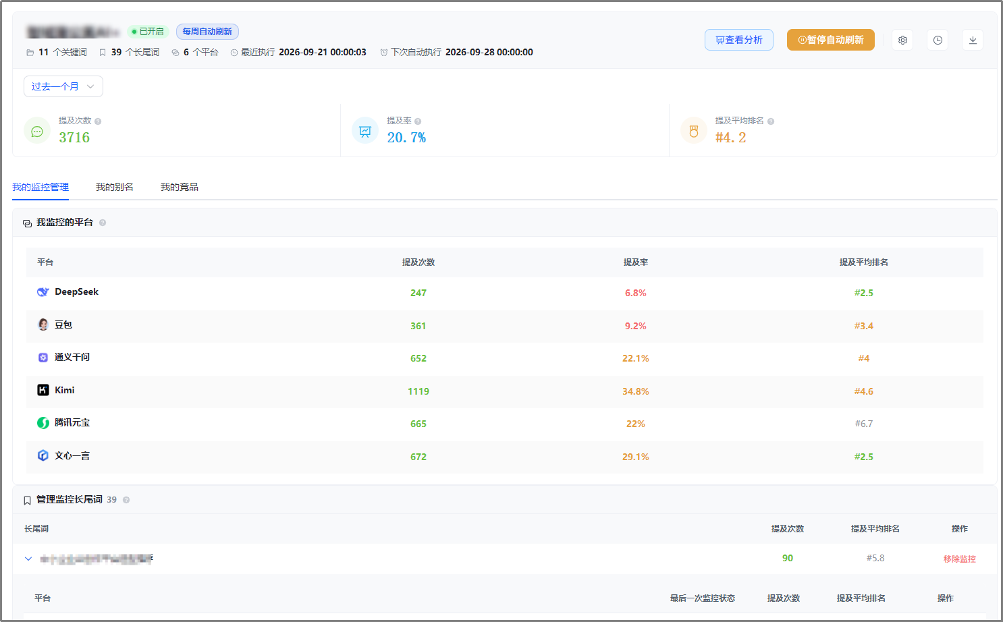Show the help icon next to 我监控的平台
1003x622 pixels.
(103, 223)
